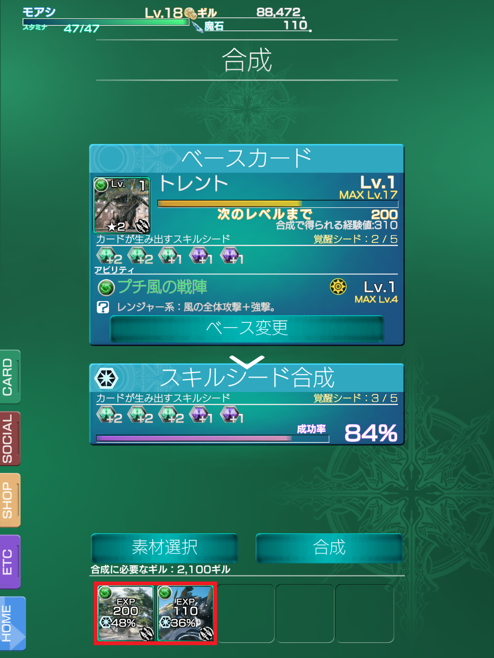
Task: Tap the 素材選択 button
Action: click(165, 548)
